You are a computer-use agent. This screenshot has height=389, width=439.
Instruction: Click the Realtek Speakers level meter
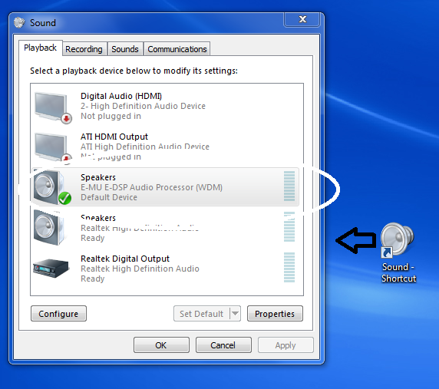[289, 226]
